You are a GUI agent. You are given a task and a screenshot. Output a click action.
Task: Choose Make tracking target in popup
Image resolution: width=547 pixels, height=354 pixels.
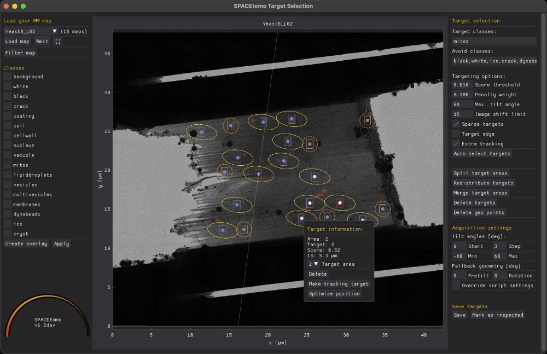point(339,284)
